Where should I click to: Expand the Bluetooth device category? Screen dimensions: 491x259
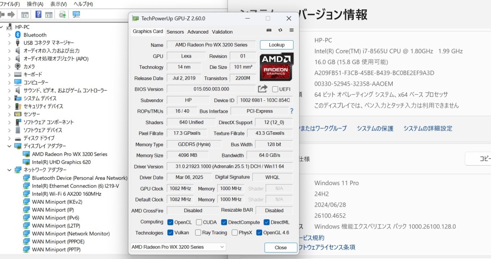[9, 35]
